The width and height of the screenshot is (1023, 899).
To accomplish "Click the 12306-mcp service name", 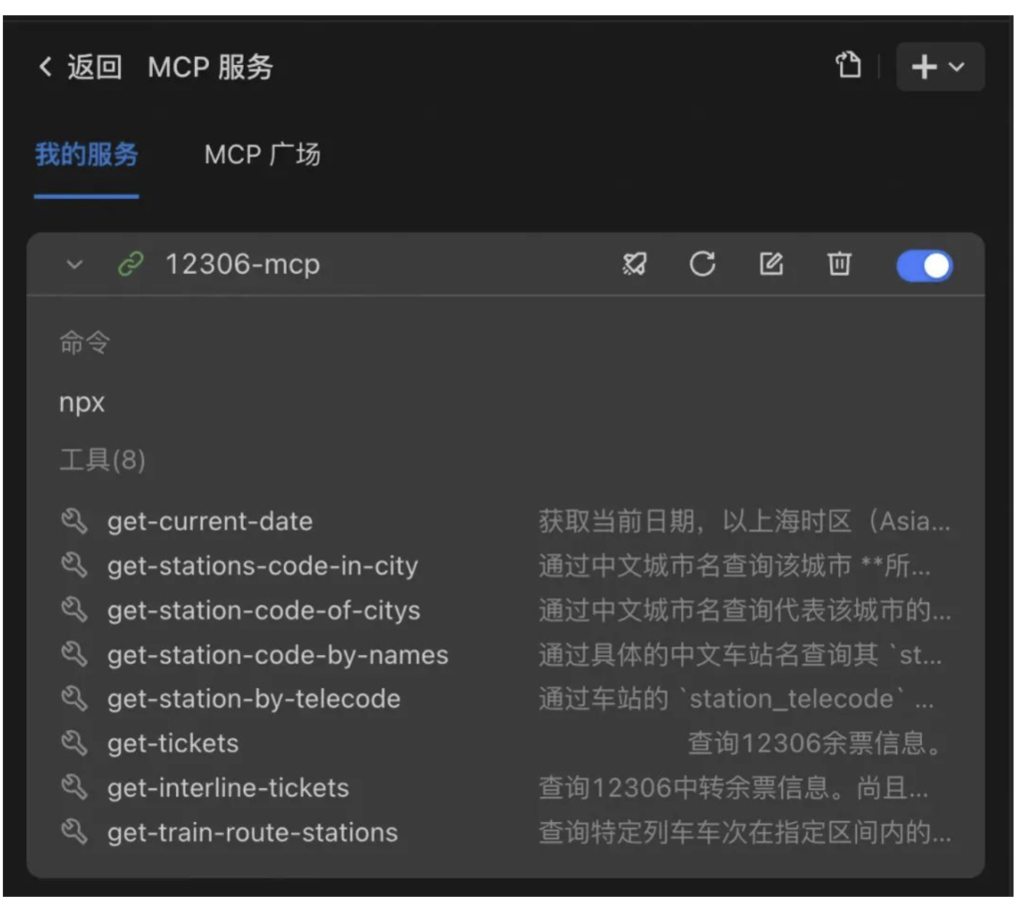I will pos(242,265).
